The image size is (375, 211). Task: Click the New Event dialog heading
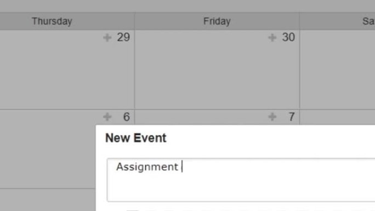click(135, 138)
